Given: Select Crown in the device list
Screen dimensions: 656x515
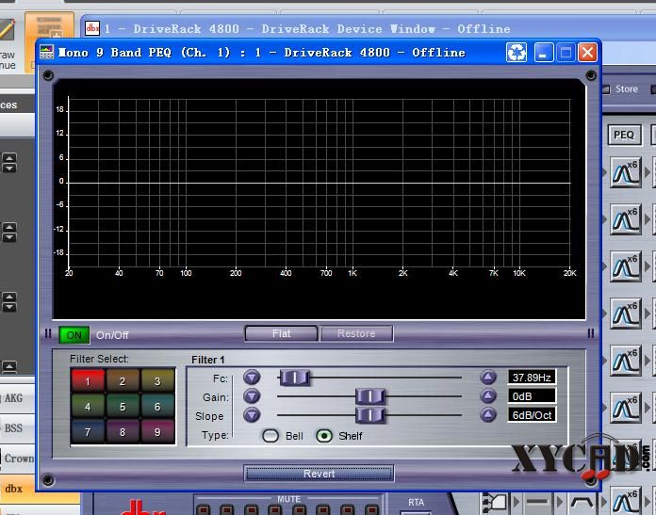Looking at the screenshot, I should pos(19,459).
